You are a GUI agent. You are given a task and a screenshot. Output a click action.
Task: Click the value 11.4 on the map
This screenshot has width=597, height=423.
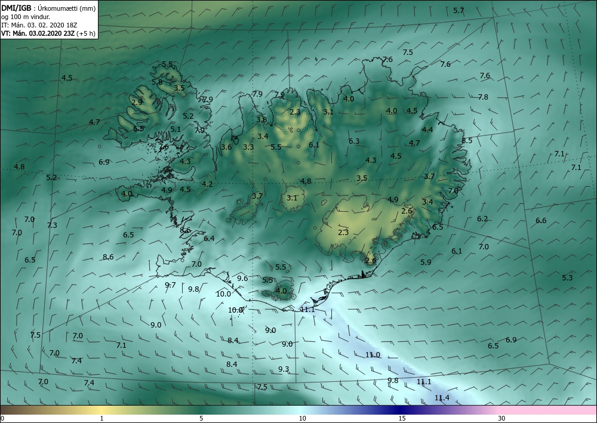click(x=442, y=398)
